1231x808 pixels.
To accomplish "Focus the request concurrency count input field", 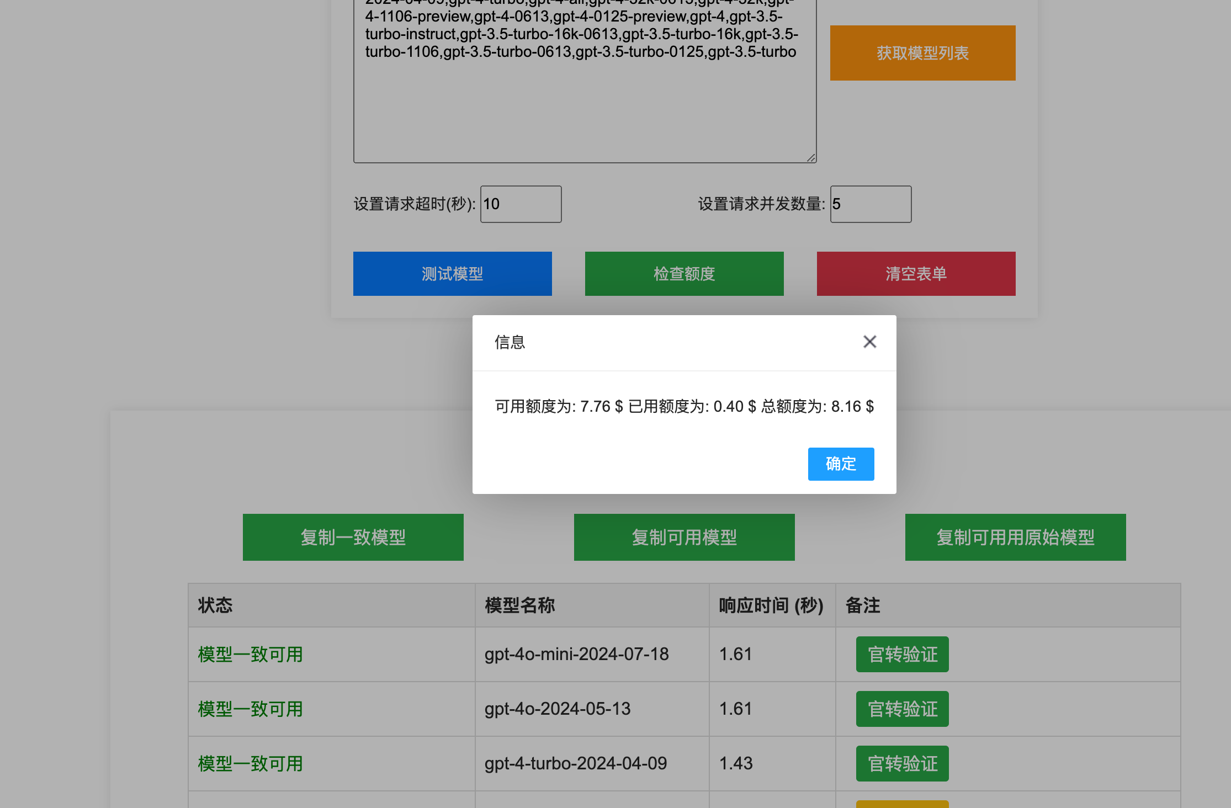I will (x=871, y=204).
